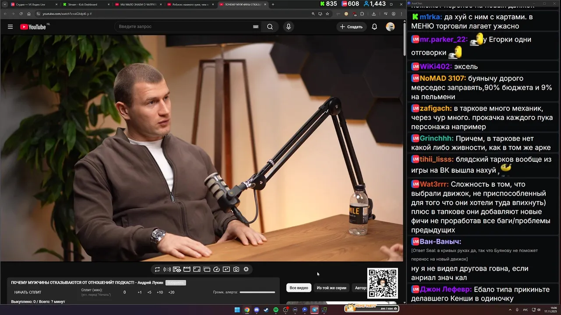Screen dimensions: 561x315
Task: Reload the page in the browser
Action: click(21, 14)
